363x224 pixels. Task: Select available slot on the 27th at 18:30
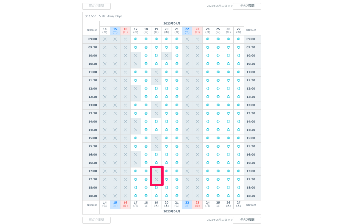click(239, 196)
